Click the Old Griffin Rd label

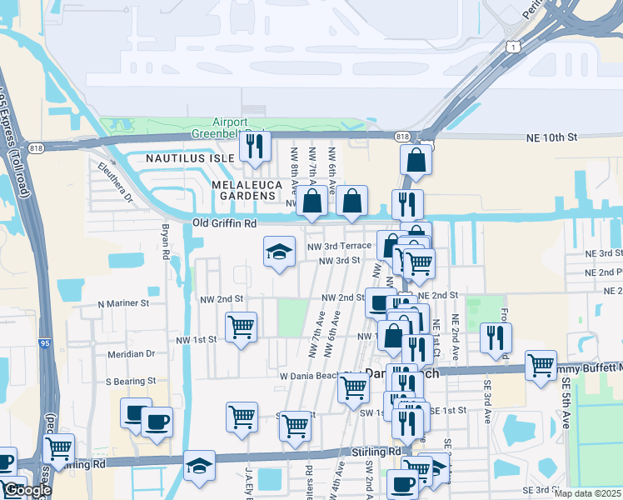click(225, 223)
